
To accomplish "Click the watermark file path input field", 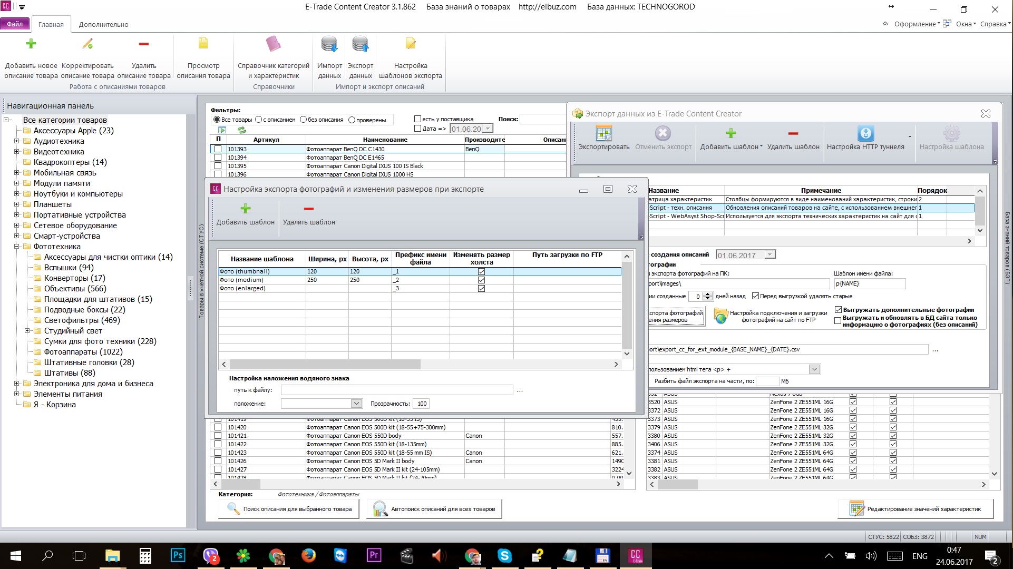I will (x=397, y=390).
